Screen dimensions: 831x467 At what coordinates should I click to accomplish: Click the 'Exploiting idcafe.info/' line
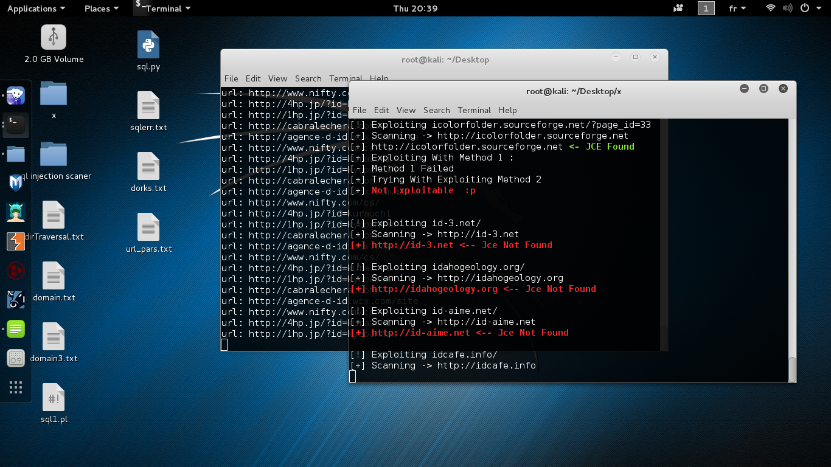(x=423, y=355)
